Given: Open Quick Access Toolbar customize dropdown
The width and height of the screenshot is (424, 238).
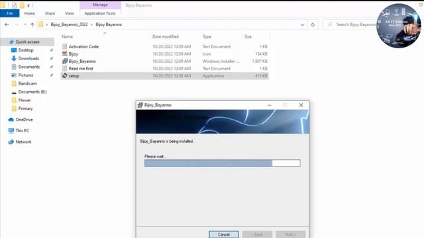Looking at the screenshot, I should pos(28,5).
